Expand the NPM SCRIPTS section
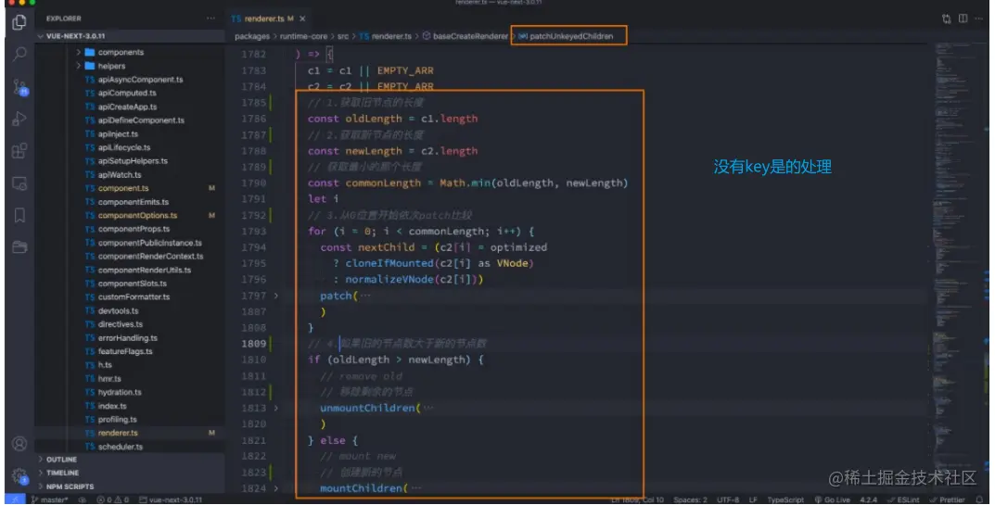This screenshot has width=995, height=505. [x=41, y=486]
